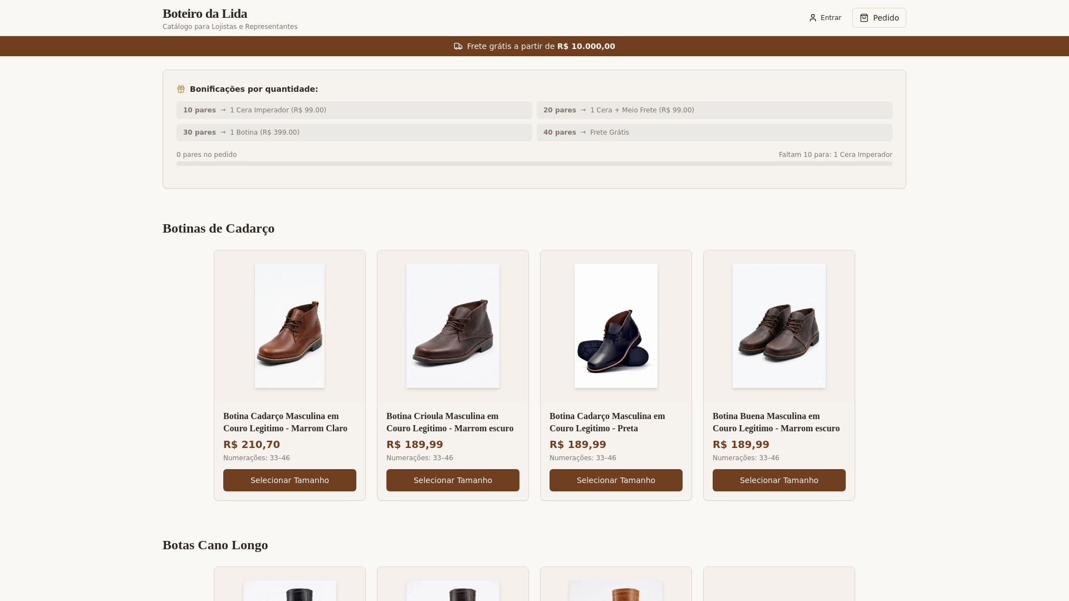Click the Boteiro da Lida site title
This screenshot has width=1069, height=601.
[x=205, y=14]
